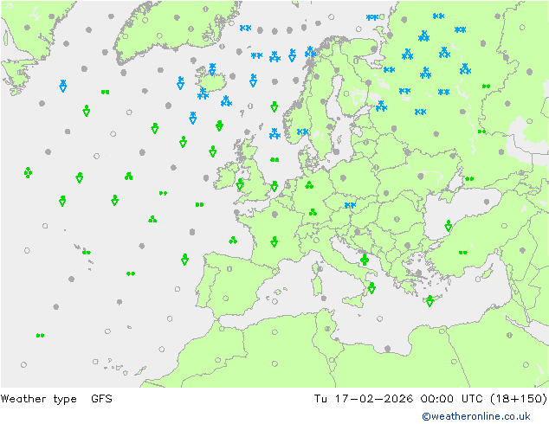This screenshot has width=549, height=424.
Task: Click the green shower symbol over Wales
Action: tap(240, 184)
